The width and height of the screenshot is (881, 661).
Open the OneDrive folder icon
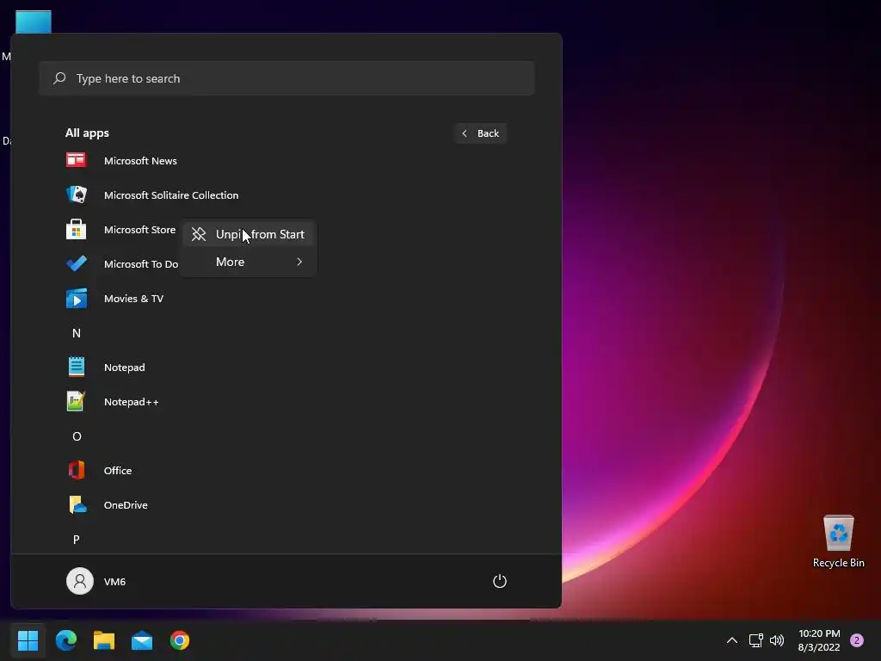pos(77,504)
